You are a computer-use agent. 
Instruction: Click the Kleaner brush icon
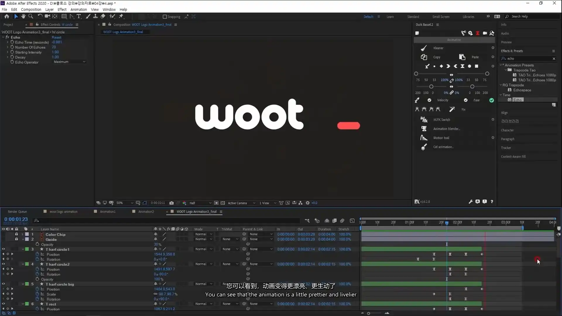tap(424, 48)
